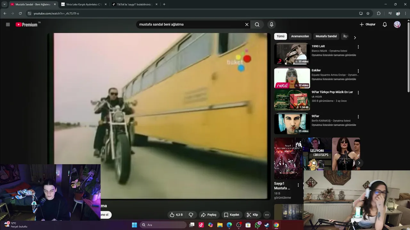410x230 pixels.
Task: Save the video with Kaydet
Action: pos(231,215)
